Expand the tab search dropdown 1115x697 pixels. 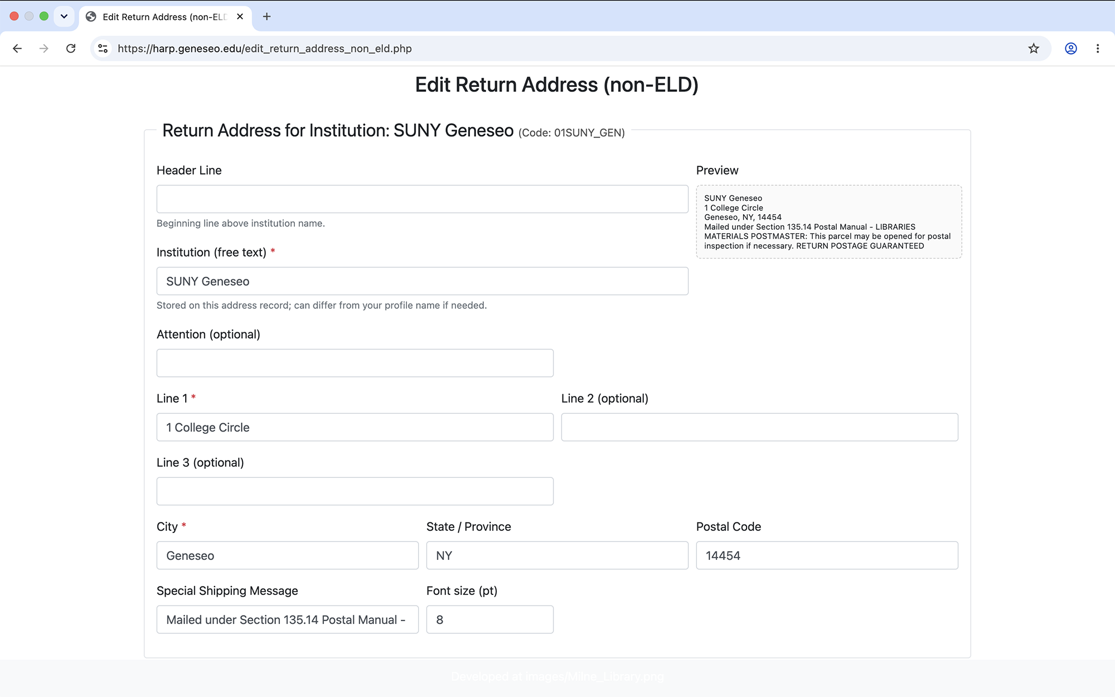coord(64,16)
